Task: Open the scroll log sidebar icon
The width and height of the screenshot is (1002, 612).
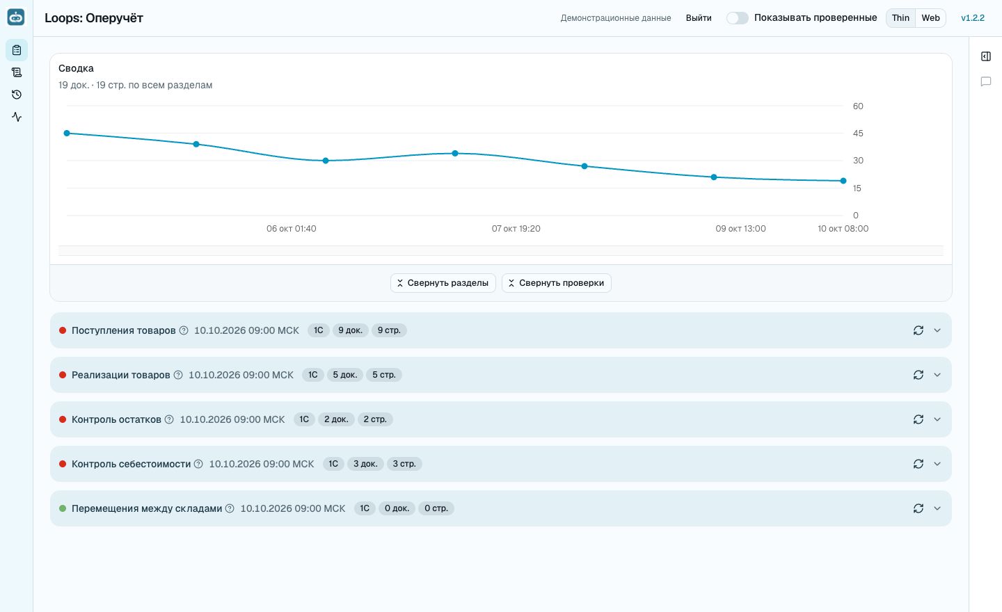Action: 17,72
